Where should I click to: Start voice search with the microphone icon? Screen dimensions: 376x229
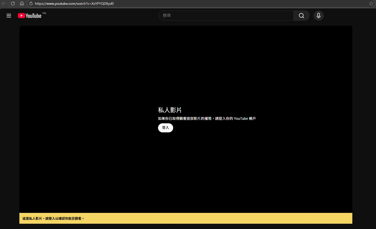click(x=318, y=16)
